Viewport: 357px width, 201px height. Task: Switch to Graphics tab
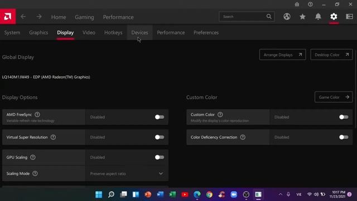click(38, 32)
